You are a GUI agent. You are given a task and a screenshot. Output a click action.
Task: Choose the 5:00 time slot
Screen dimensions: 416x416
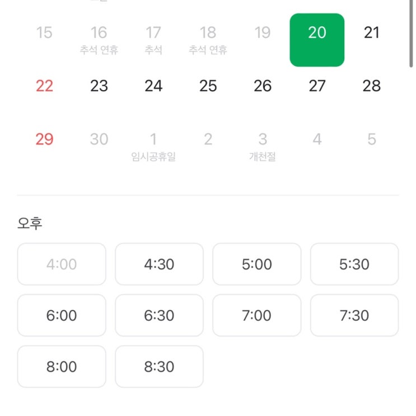[x=256, y=264]
